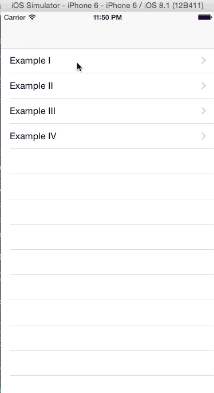Viewport: 214px width, 393px height.
Task: Open Example II via its disclosure chevron
Action: [204, 86]
